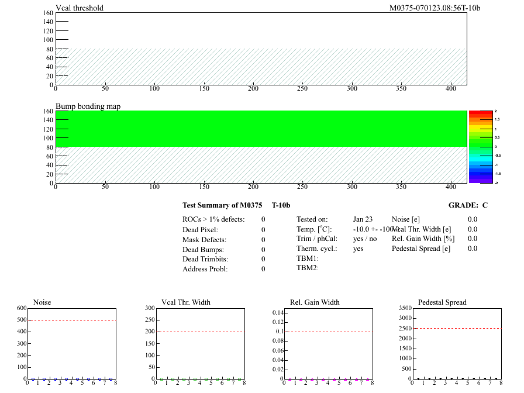Click the red top band of the color scale
The height and width of the screenshot is (393, 524).
(x=481, y=113)
